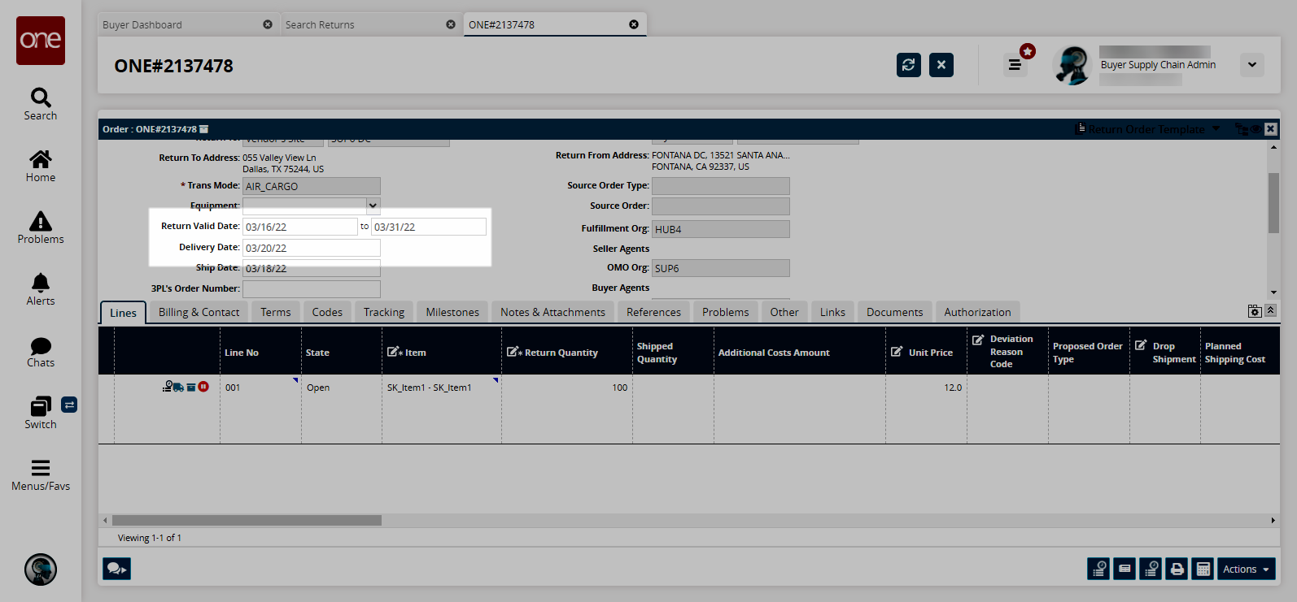The width and height of the screenshot is (1297, 602).
Task: Open the Equipment dropdown
Action: pyautogui.click(x=373, y=206)
